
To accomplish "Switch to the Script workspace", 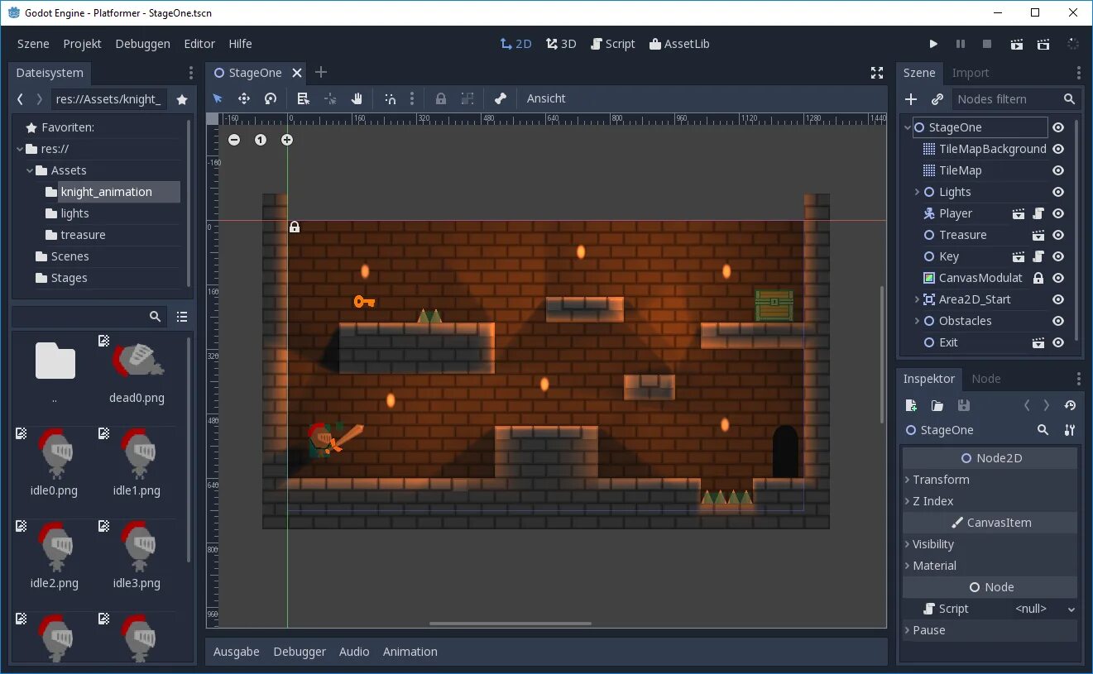I will coord(613,44).
